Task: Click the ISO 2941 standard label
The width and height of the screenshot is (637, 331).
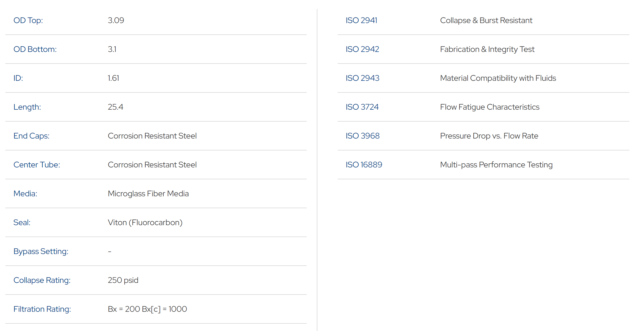Action: [x=361, y=20]
